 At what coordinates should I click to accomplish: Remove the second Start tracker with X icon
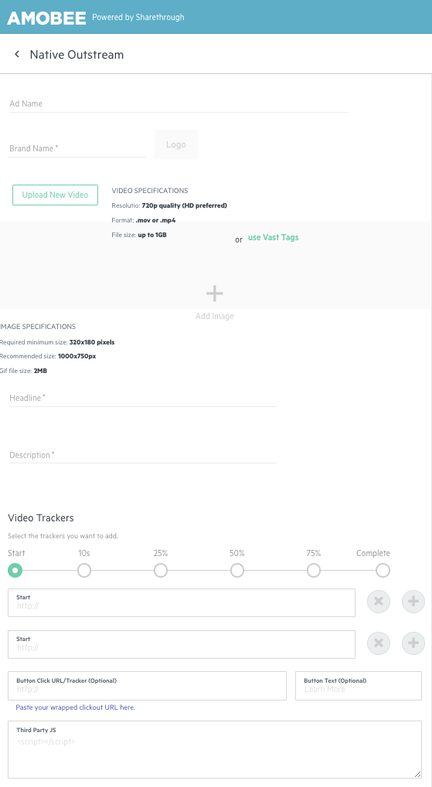(379, 643)
